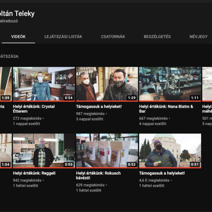Click the '1 hêttel ezelőtt' date under the Reggeli video
The width and height of the screenshot is (212, 212).
pos(25,185)
